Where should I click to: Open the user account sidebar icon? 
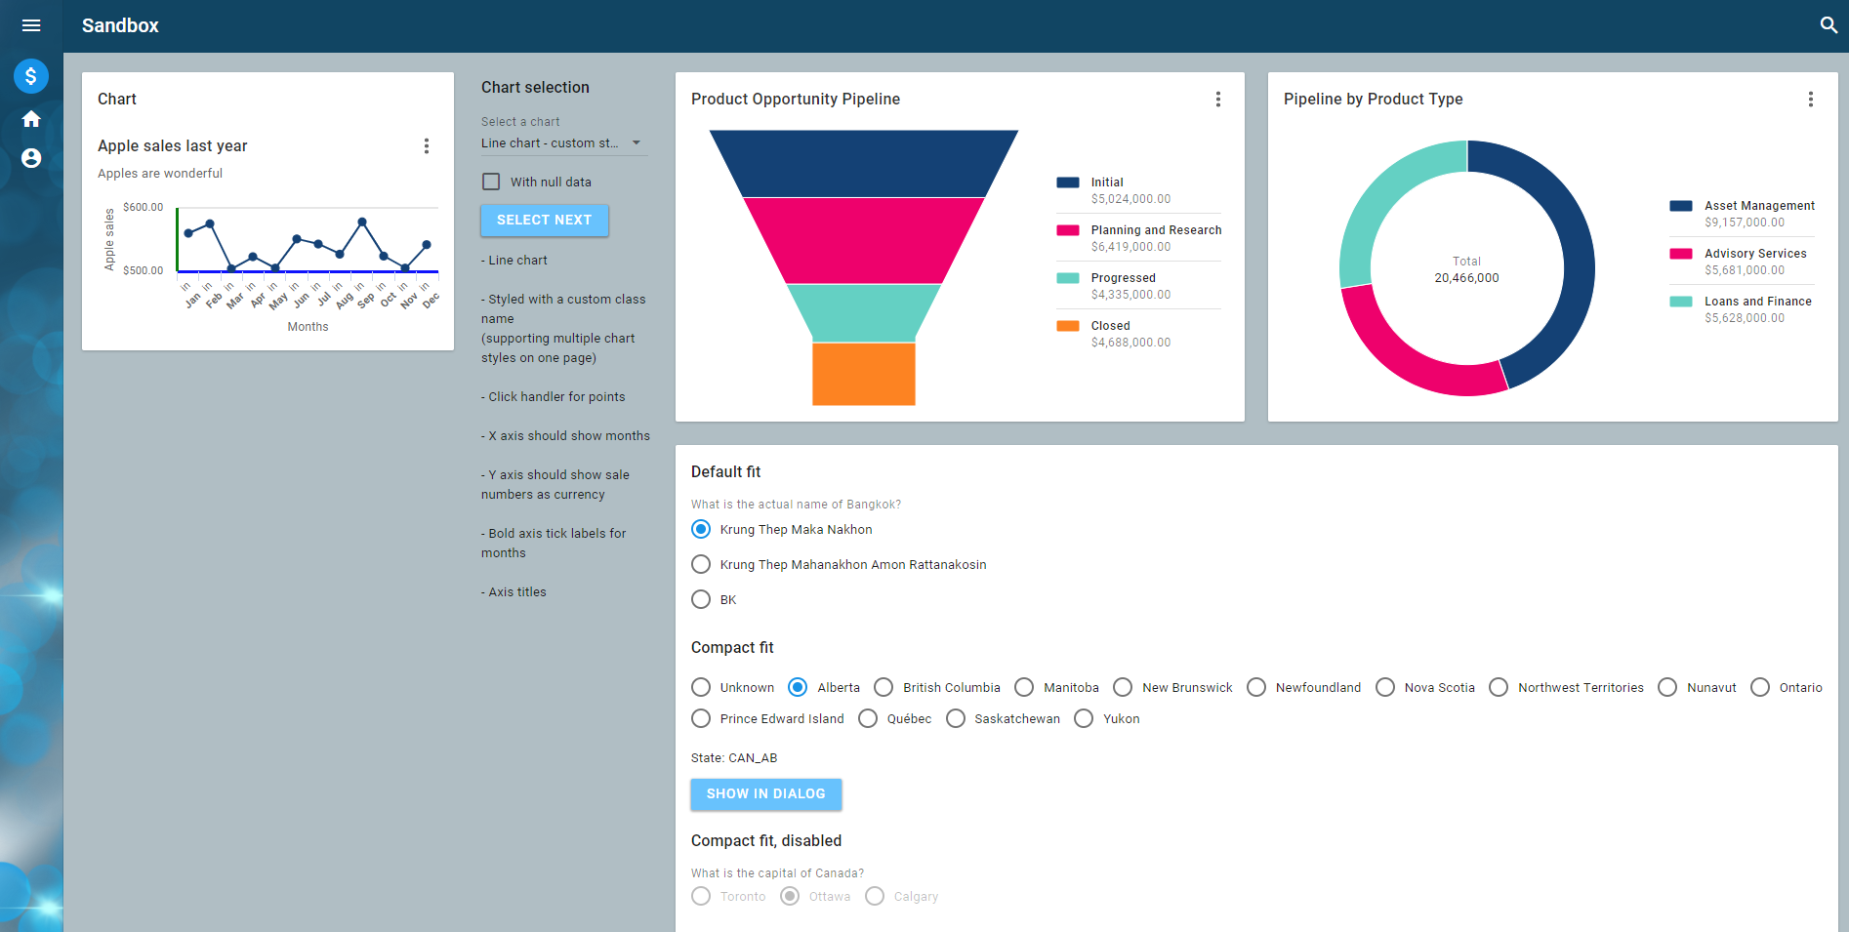tap(31, 158)
